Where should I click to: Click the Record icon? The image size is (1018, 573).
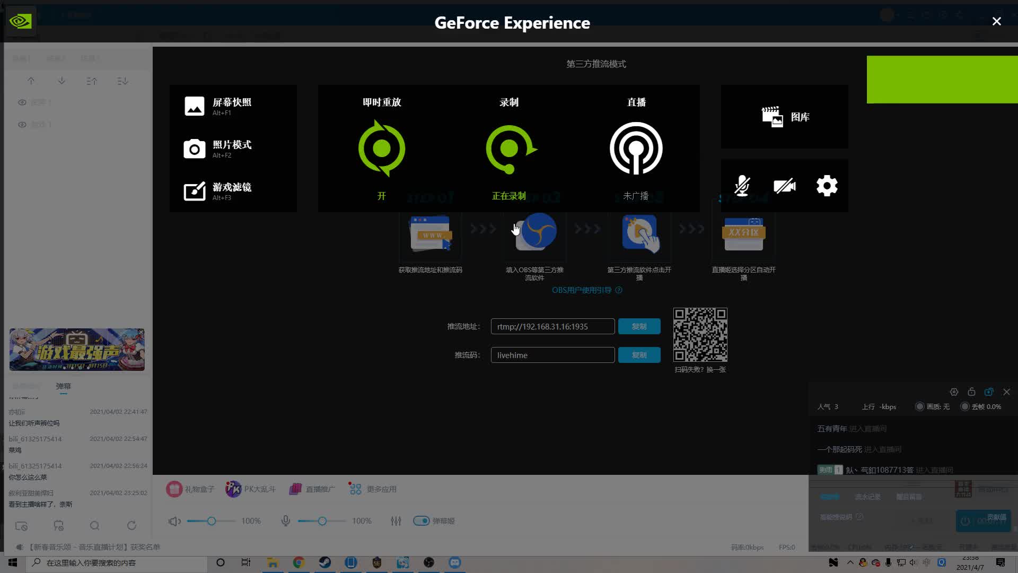[x=509, y=149]
